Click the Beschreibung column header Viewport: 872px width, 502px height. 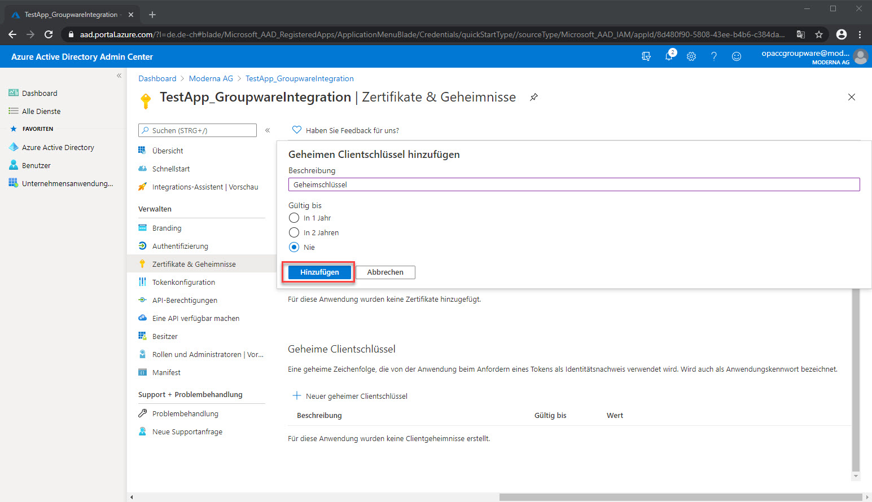[319, 415]
